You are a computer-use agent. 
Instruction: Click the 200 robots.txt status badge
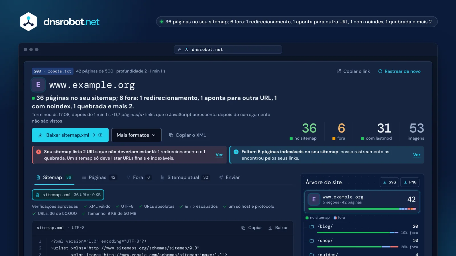pyautogui.click(x=53, y=71)
